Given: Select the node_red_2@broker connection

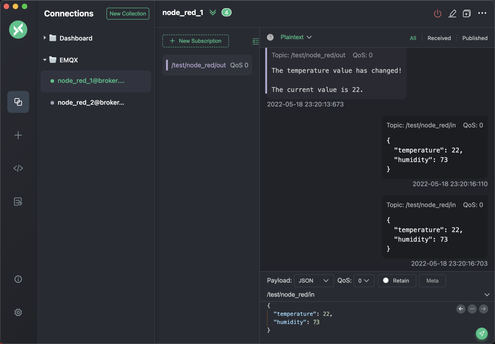Looking at the screenshot, I should (96, 103).
